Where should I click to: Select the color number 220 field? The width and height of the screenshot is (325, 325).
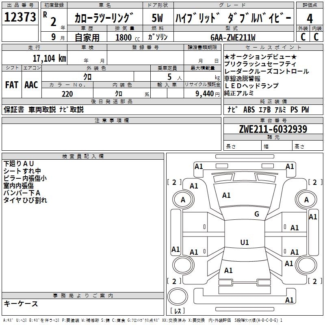pyautogui.click(x=67, y=94)
